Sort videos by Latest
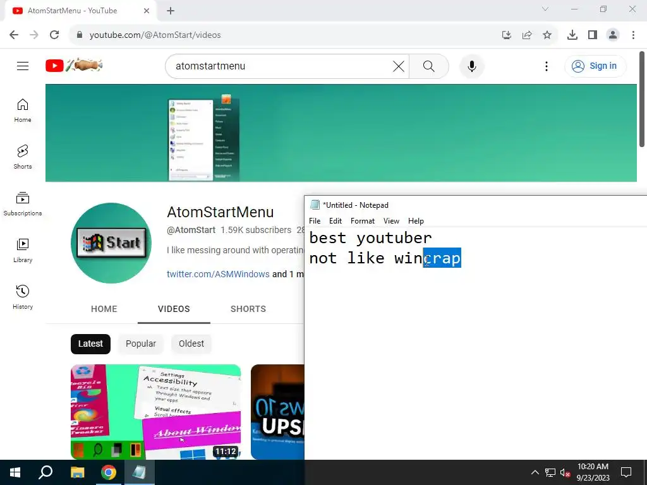 (90, 344)
